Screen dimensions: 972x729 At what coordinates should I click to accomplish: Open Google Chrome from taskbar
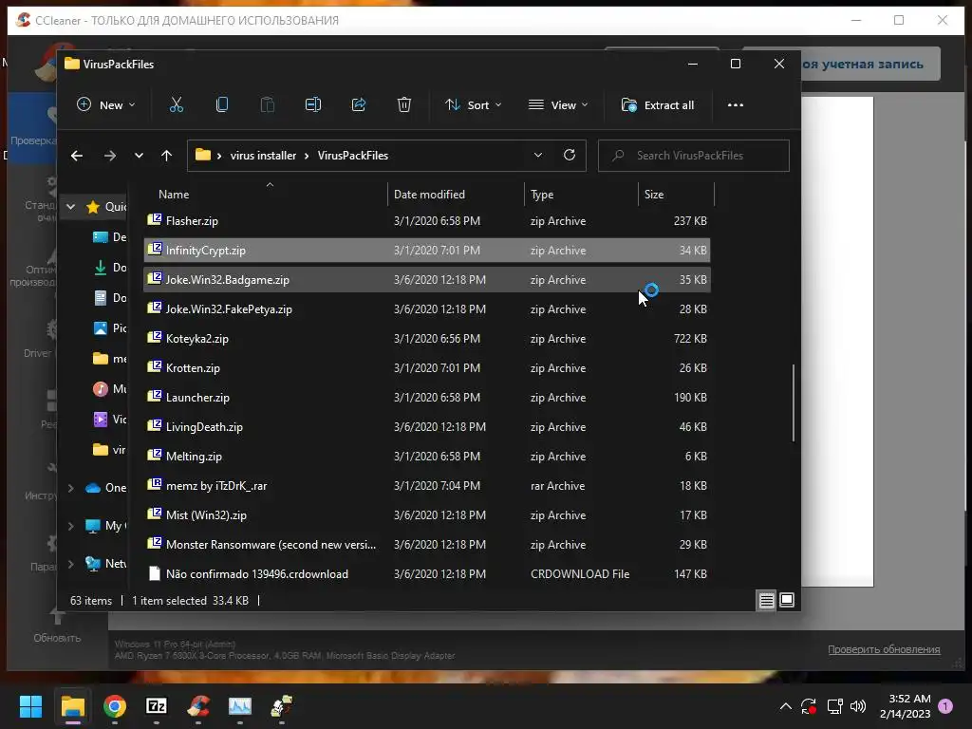click(x=115, y=706)
